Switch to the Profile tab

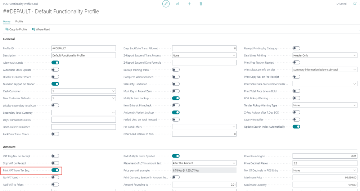pyautogui.click(x=19, y=21)
